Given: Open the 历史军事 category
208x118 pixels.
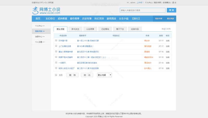Looking at the screenshot, I should (87, 19).
